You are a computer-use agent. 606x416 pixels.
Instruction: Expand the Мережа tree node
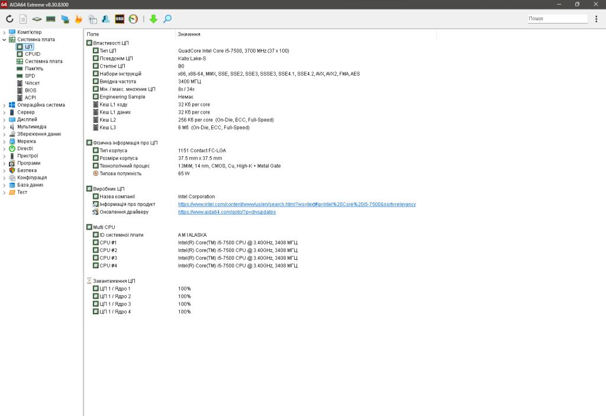click(4, 141)
